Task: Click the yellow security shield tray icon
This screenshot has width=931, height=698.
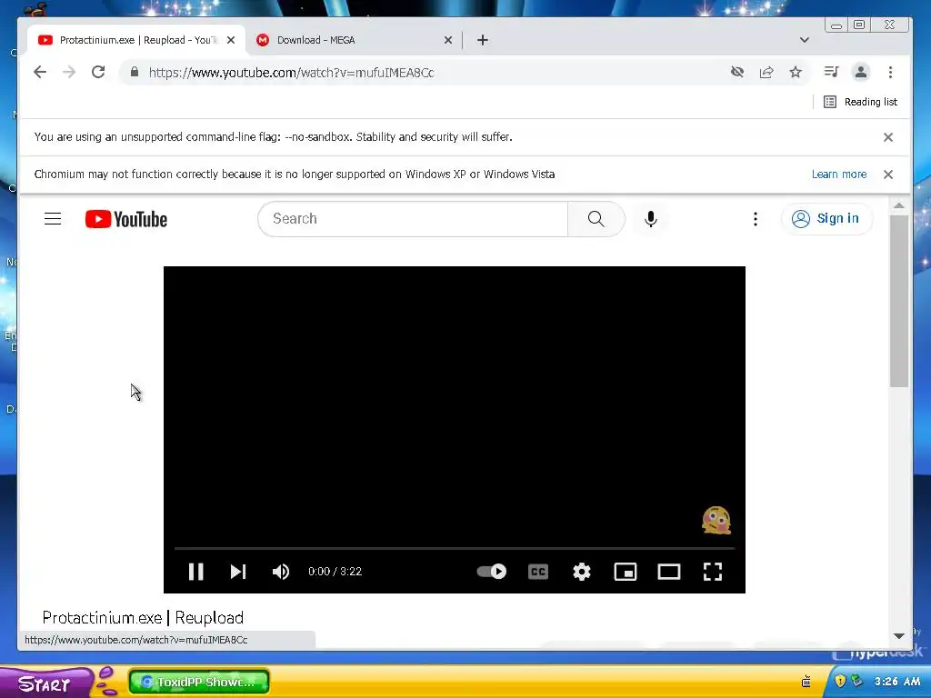Action: tap(840, 681)
